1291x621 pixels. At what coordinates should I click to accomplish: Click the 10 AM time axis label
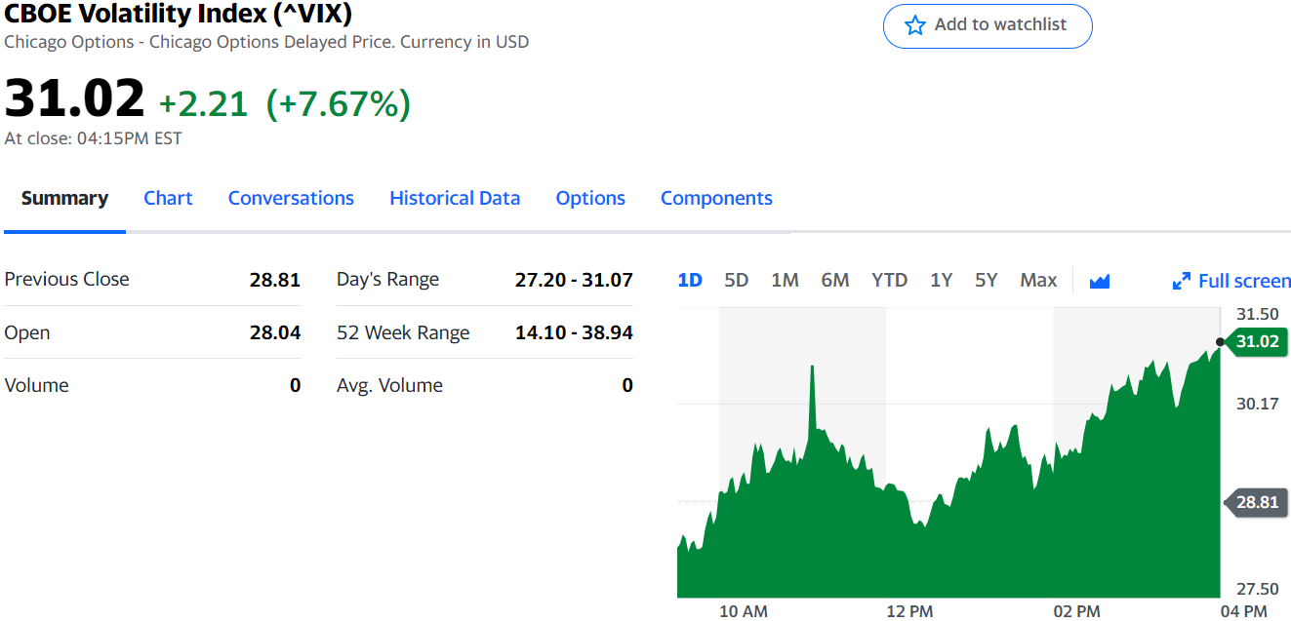[x=744, y=611]
